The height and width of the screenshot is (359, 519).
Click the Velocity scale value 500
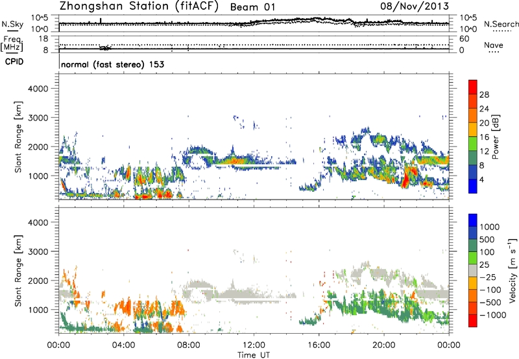(487, 240)
